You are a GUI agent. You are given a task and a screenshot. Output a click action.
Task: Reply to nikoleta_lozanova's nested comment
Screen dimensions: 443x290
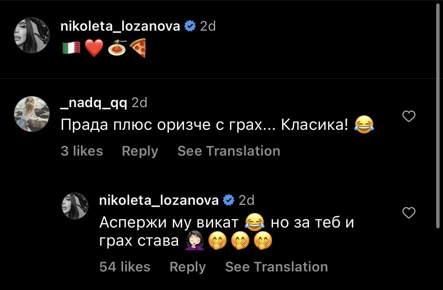pyautogui.click(x=188, y=267)
